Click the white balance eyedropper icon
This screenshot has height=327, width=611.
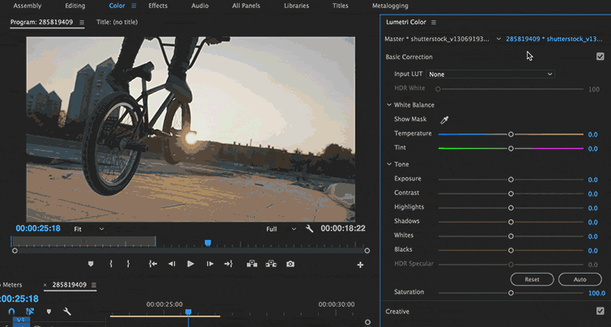(443, 120)
